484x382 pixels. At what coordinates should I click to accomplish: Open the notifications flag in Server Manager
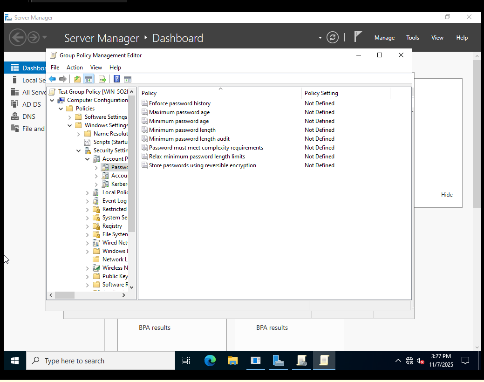point(358,37)
